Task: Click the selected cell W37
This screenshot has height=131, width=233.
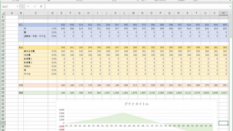Action: [223, 123]
